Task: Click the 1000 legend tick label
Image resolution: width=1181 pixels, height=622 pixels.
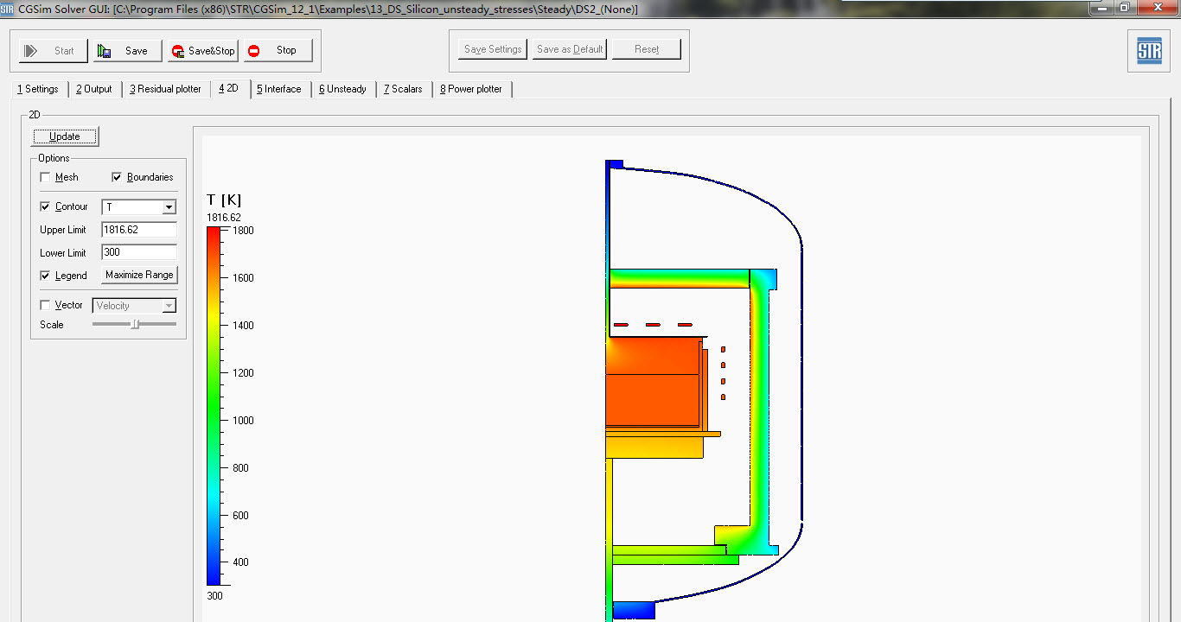Action: pyautogui.click(x=242, y=421)
